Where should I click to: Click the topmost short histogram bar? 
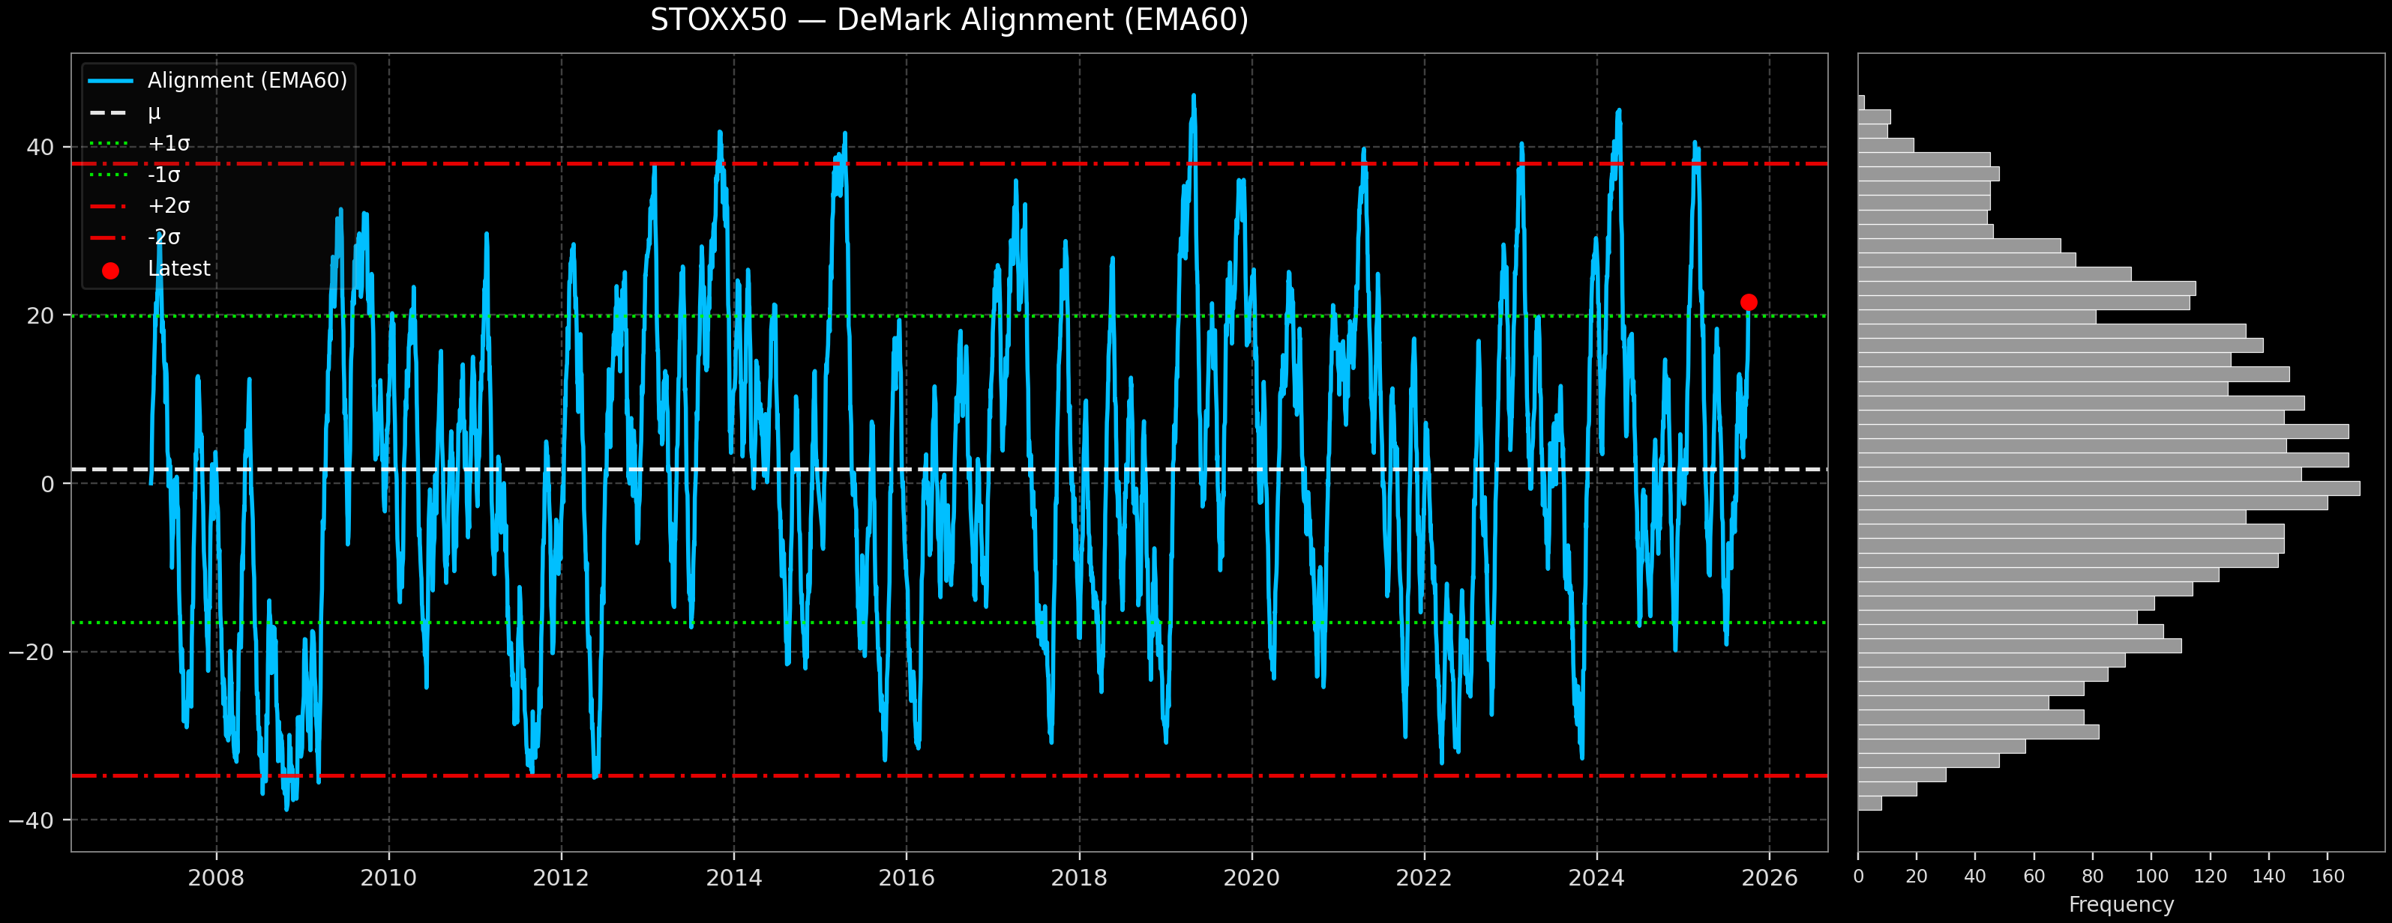tap(1861, 102)
